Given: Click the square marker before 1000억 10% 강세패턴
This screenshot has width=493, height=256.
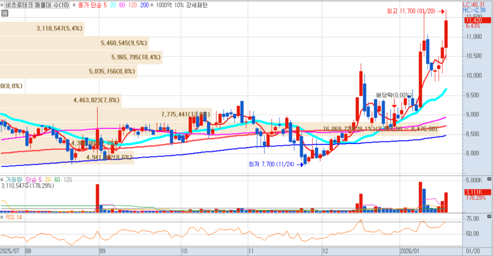Looking at the screenshot, I should [x=152, y=5].
